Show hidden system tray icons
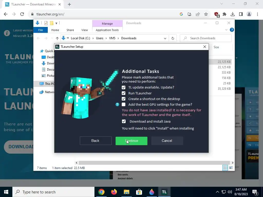Viewport: 263px width, 197px height. coord(217,192)
